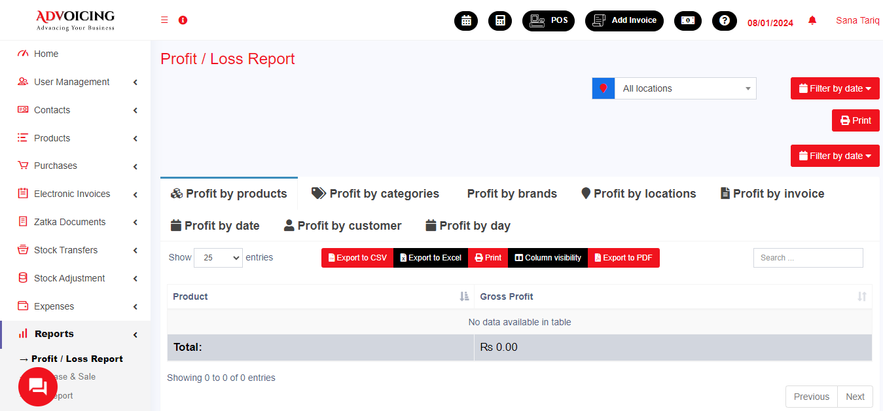
Task: Expand the Products sidebar menu
Action: click(77, 138)
